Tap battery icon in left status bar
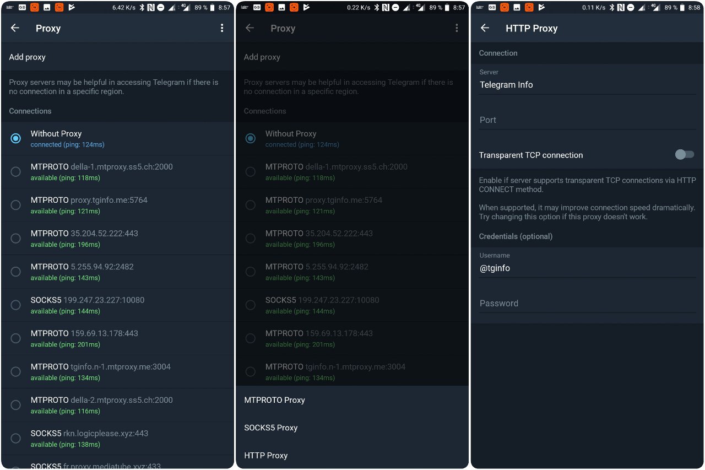This screenshot has height=470, width=705. pos(212,8)
